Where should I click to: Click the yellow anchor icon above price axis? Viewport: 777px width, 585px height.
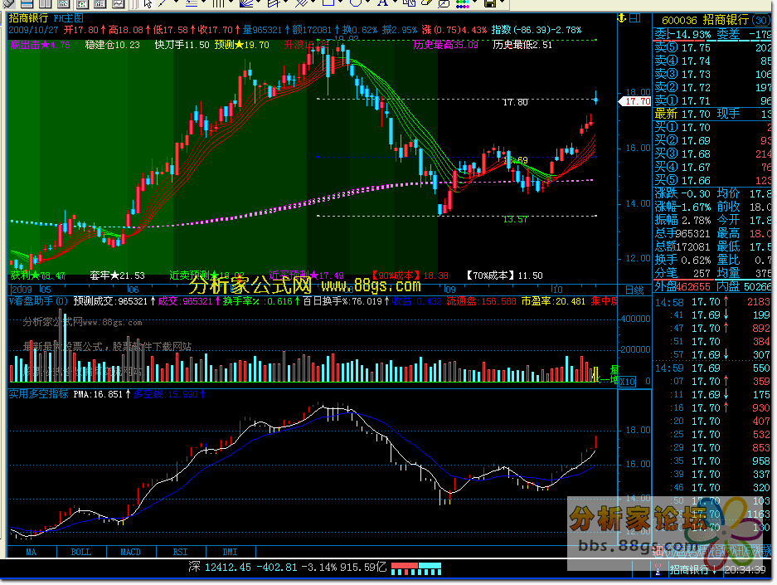point(622,18)
